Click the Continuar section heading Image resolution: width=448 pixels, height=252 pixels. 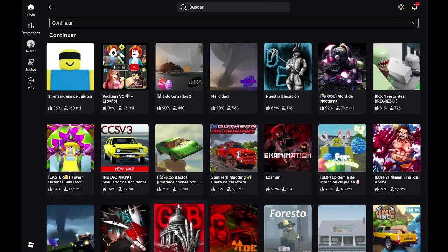(63, 35)
